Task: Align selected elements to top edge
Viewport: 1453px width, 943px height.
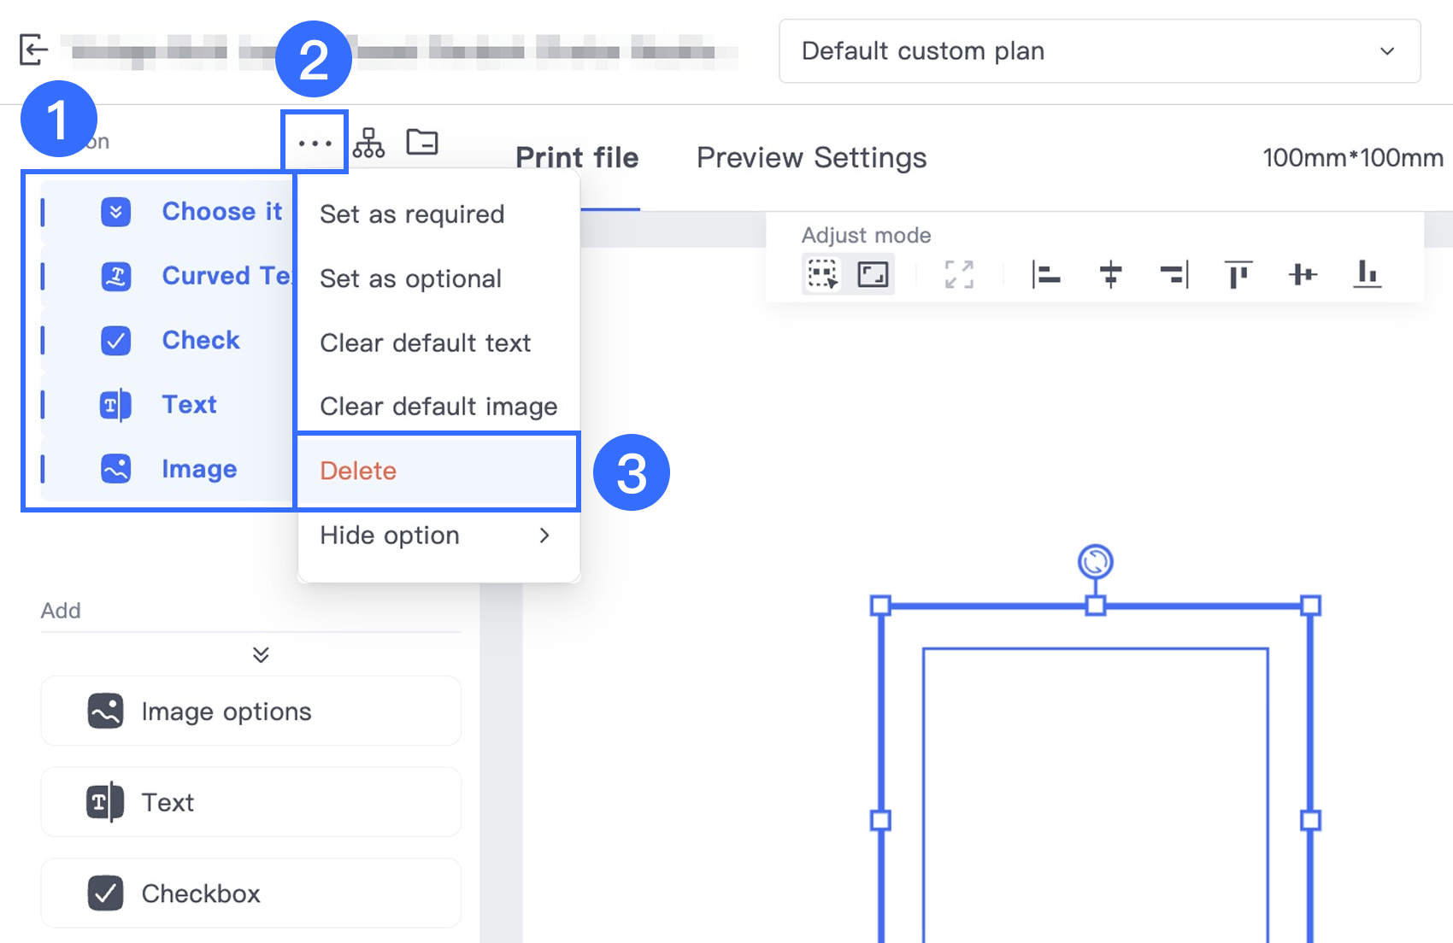Action: [x=1238, y=274]
